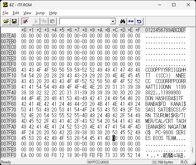This screenshot has height=165, width=196.
Task: Click the BZ application icon in title bar
Action: coord(5,5)
